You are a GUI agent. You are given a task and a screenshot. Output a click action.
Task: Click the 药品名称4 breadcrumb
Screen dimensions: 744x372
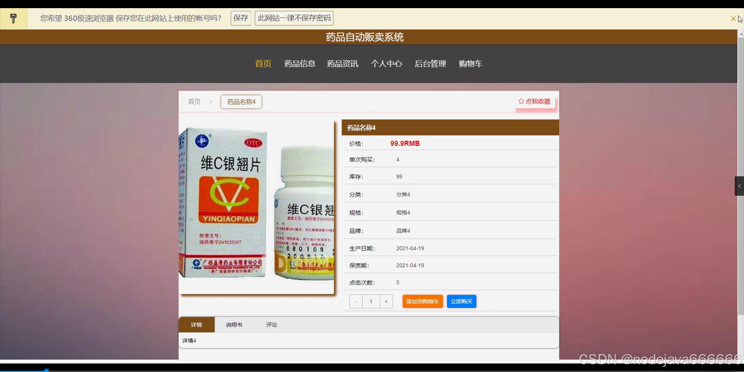coord(241,102)
